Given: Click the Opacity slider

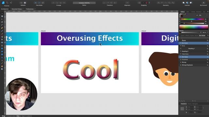Looking at the screenshot, I should [191, 32].
